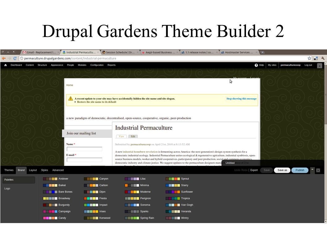Viewport: 327px width, 245px height.
Task: Click the Publish button
Action: pyautogui.click(x=300, y=170)
